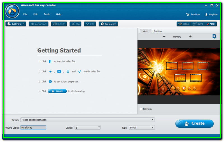224x142 pixels.
Task: Click the large Create burn button
Action: 194,124
